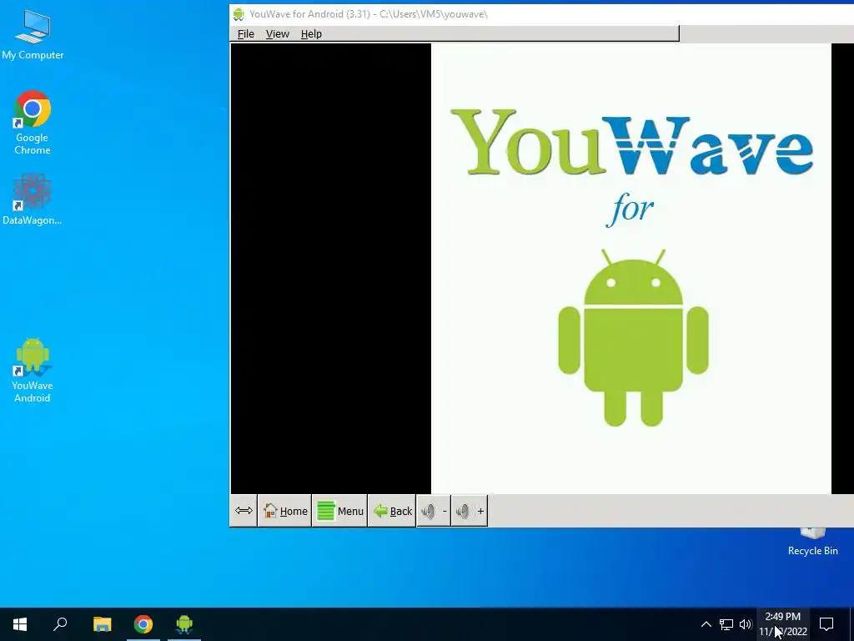
Task: Click the rotate screen double-arrow button
Action: coord(244,511)
